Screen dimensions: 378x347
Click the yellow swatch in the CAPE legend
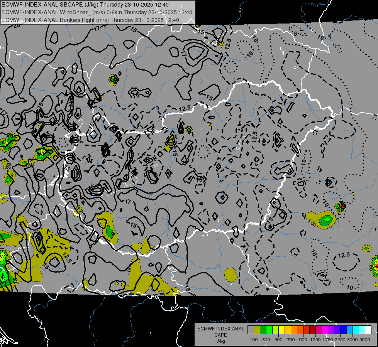click(x=281, y=330)
